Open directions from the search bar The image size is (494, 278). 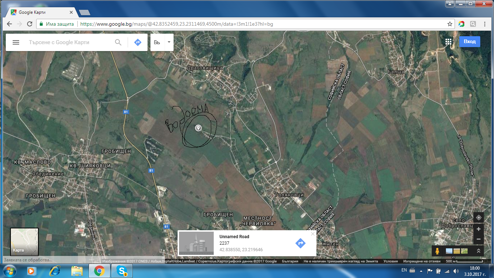(x=138, y=42)
